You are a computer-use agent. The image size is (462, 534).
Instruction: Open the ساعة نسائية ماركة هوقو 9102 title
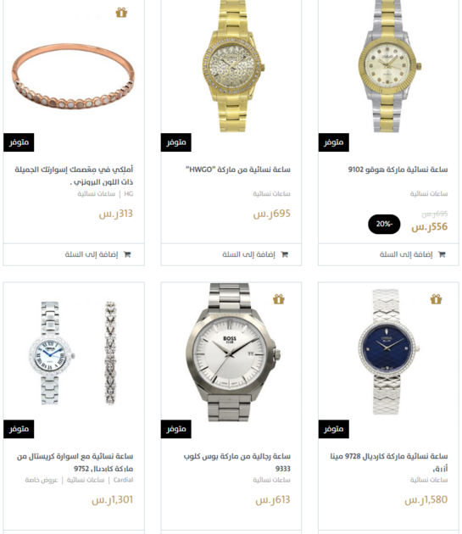398,170
